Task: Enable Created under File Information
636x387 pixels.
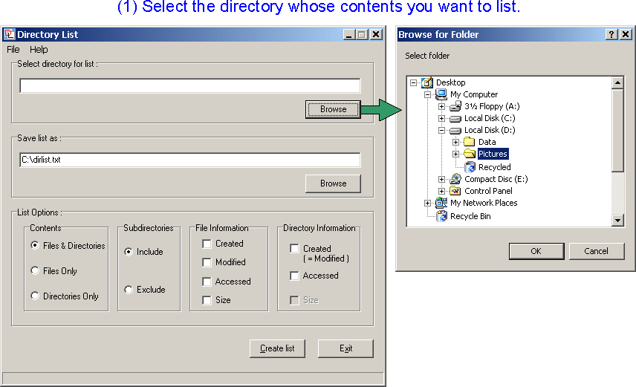Action: coord(207,244)
